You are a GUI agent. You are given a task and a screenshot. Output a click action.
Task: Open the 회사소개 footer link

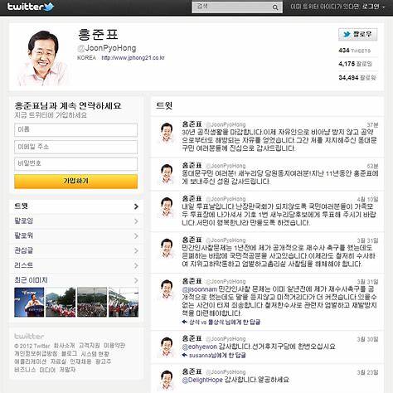pyautogui.click(x=64, y=346)
